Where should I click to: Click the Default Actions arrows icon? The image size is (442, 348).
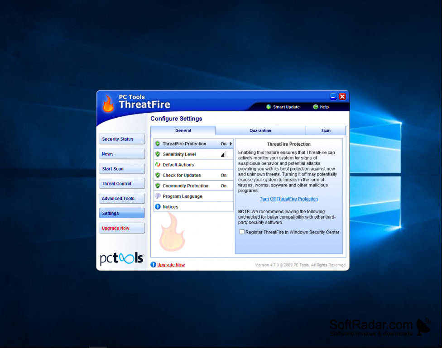(x=158, y=165)
